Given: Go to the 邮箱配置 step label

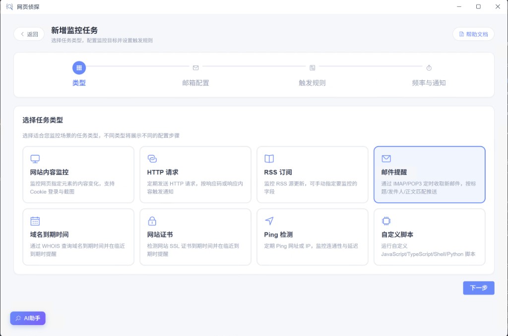Looking at the screenshot, I should click(195, 83).
